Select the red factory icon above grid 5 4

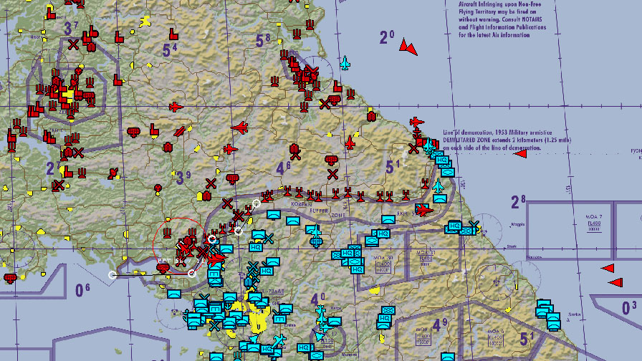click(x=173, y=34)
